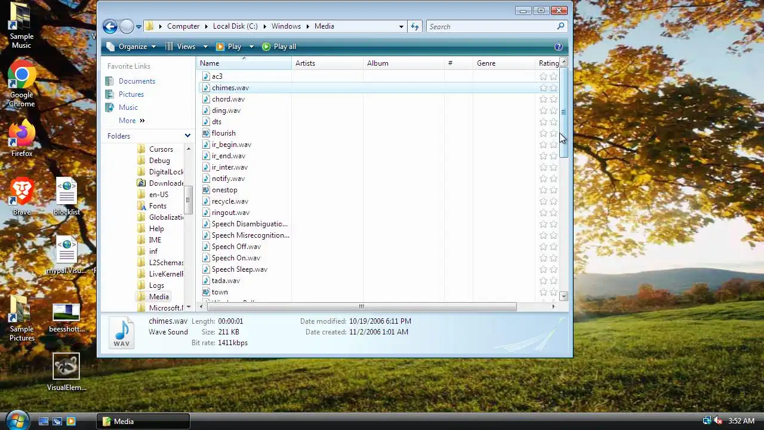Sort by Genre column header

pos(505,63)
